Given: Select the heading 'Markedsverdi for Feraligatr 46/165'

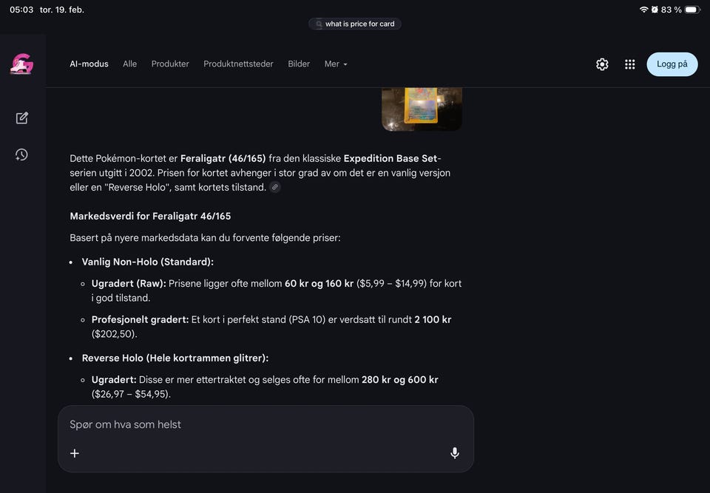Looking at the screenshot, I should (x=150, y=216).
